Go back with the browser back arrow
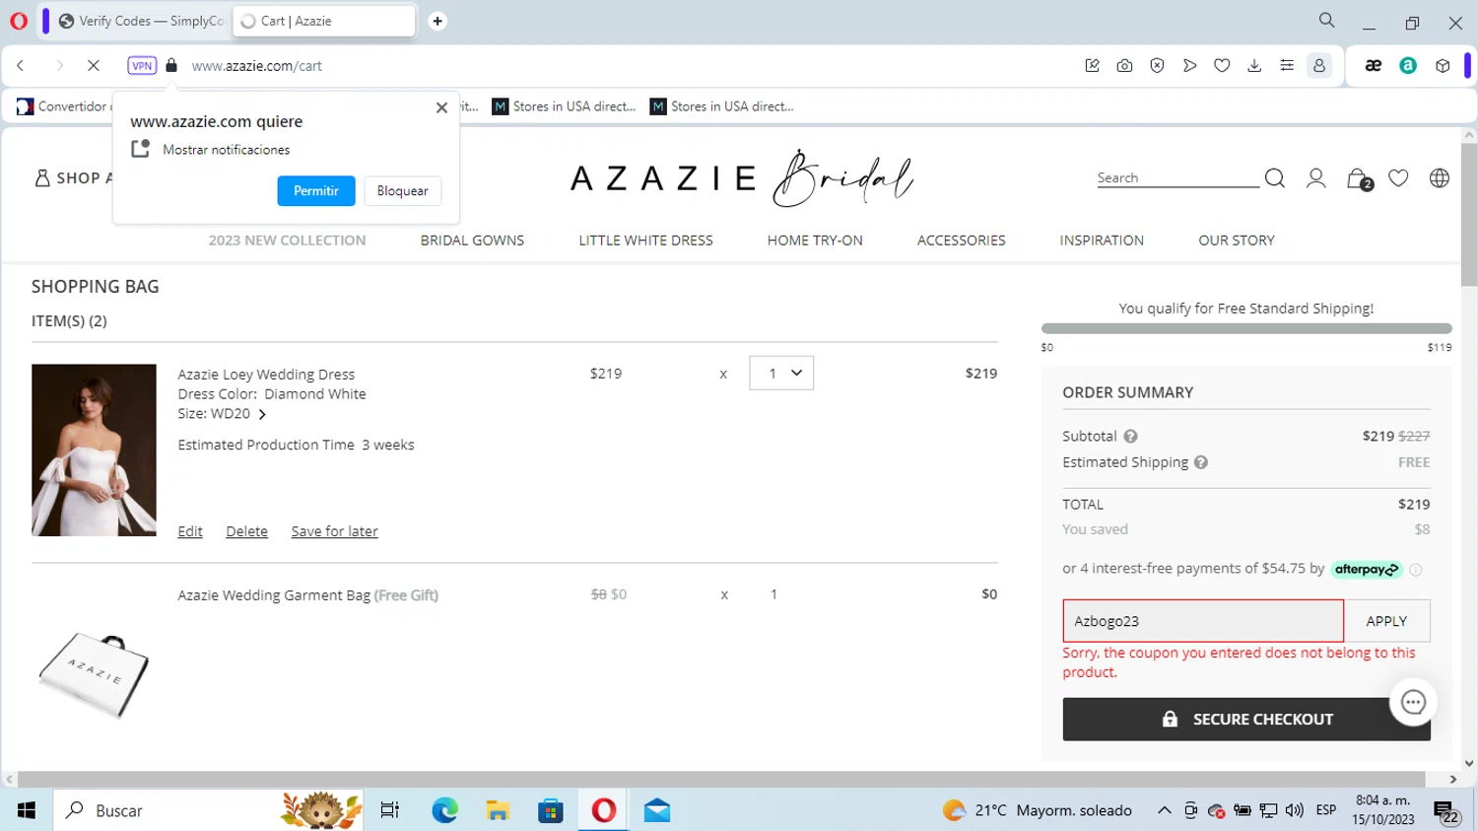Image resolution: width=1478 pixels, height=831 pixels. (21, 66)
